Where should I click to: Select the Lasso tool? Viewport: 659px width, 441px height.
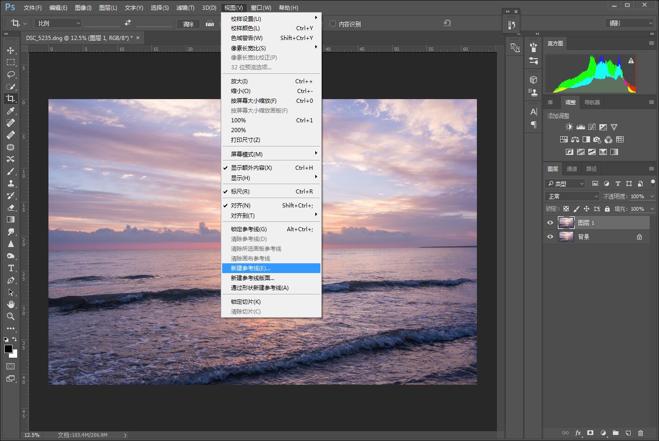click(x=10, y=74)
